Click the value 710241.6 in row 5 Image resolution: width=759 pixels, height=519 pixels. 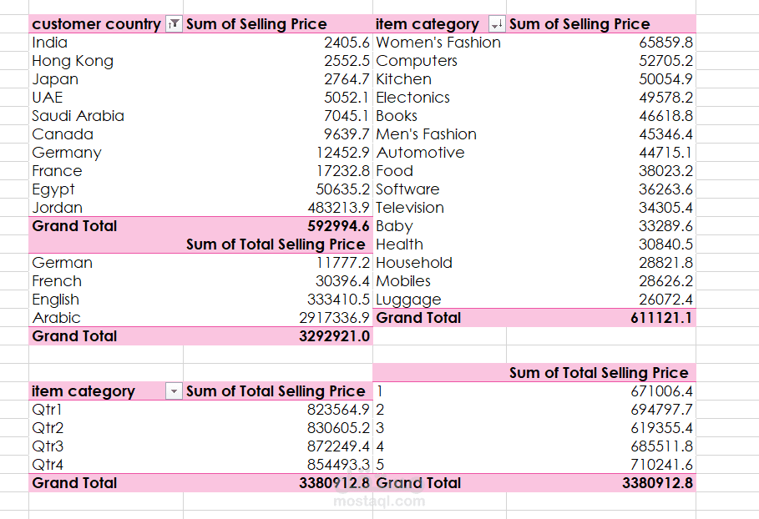[x=661, y=465]
